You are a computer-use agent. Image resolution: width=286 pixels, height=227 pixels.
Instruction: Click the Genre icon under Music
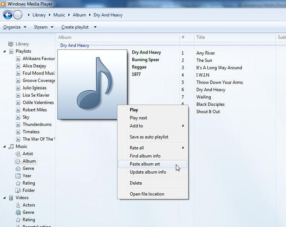pos(18,168)
